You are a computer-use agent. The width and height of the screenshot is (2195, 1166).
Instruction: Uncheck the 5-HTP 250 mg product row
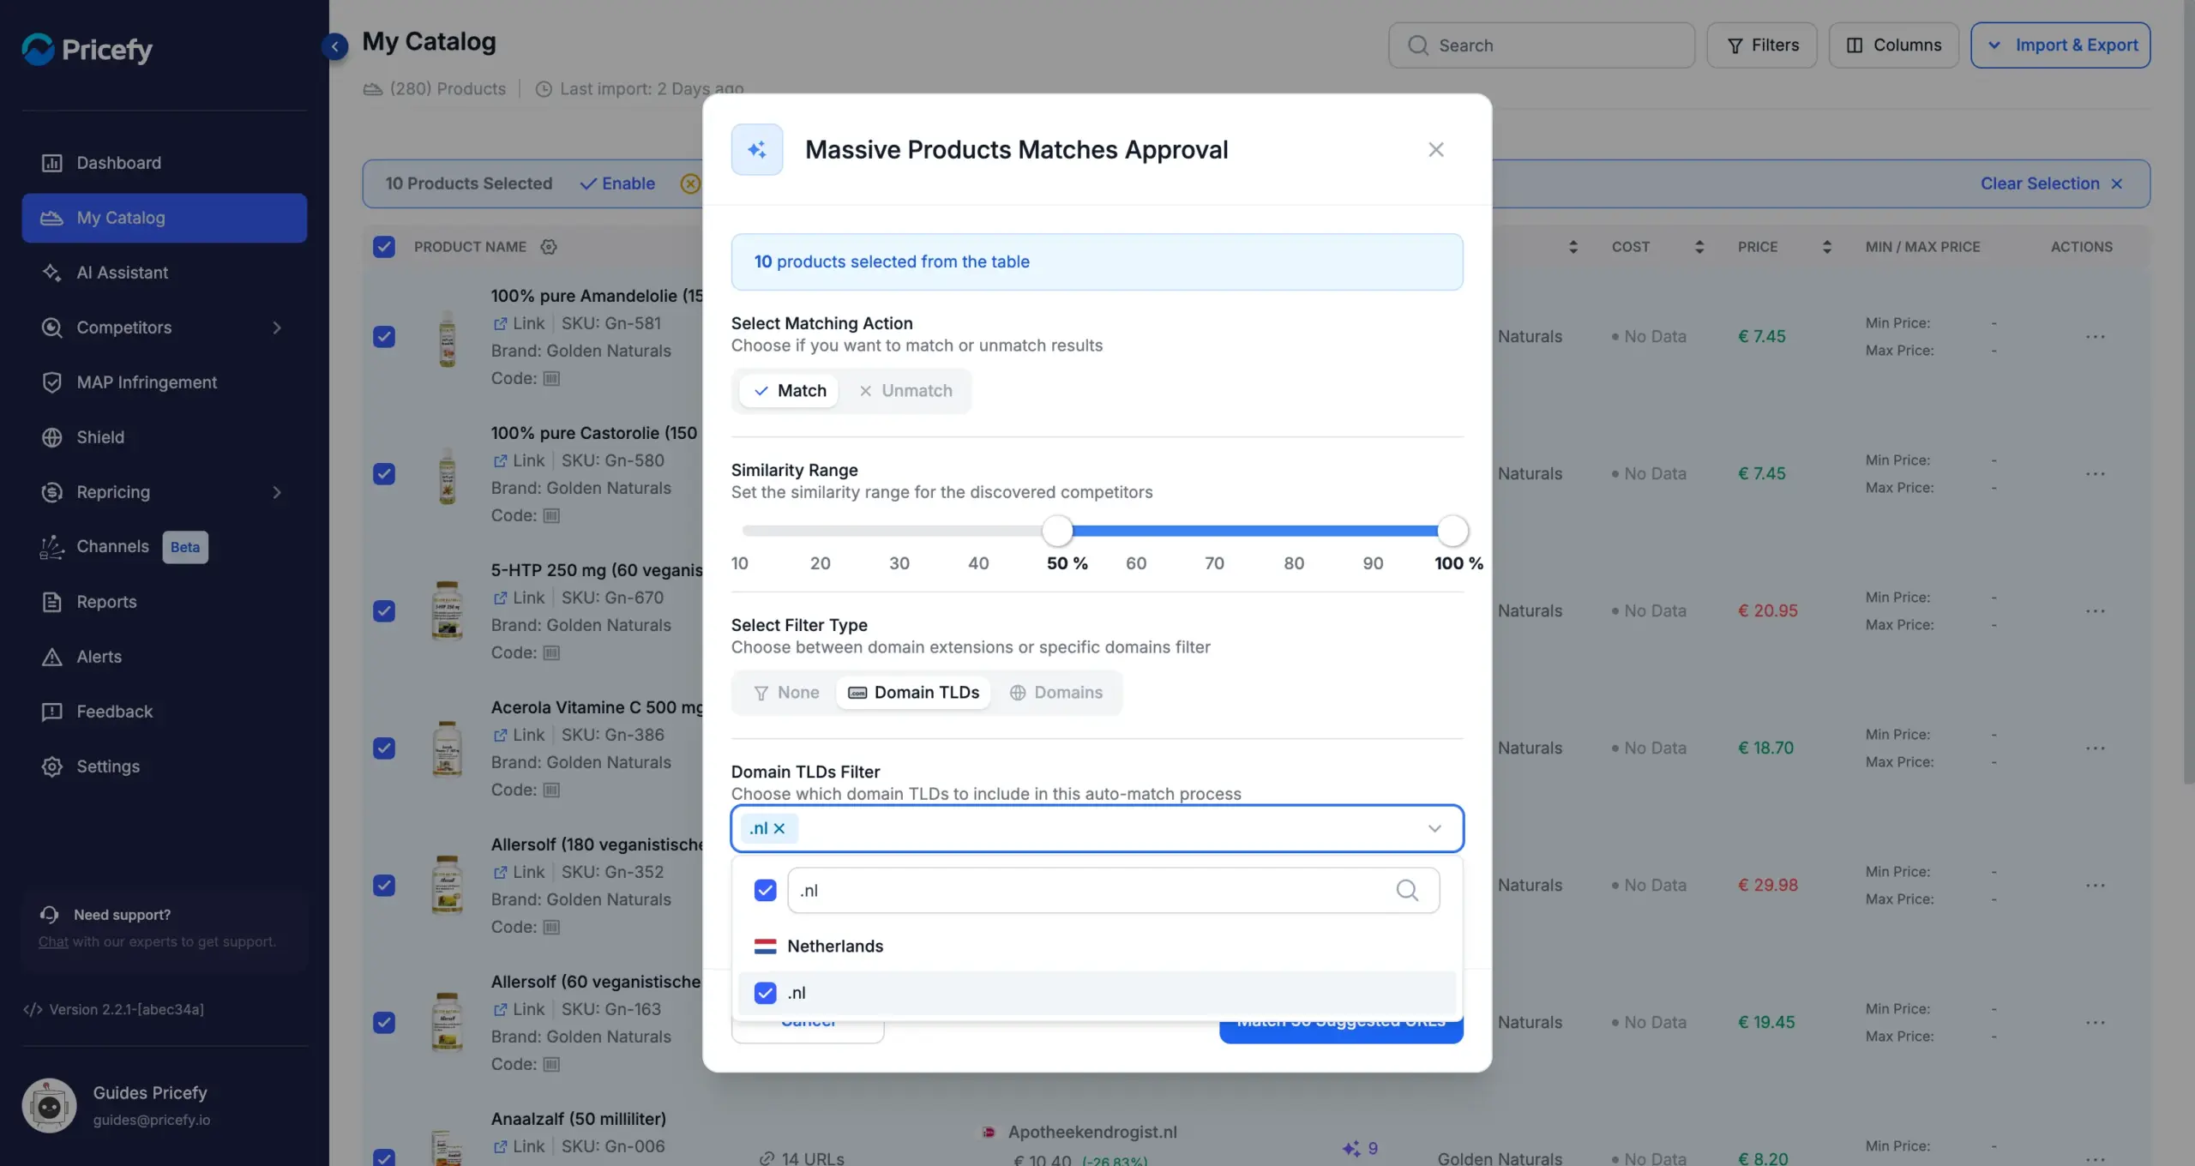tap(384, 610)
